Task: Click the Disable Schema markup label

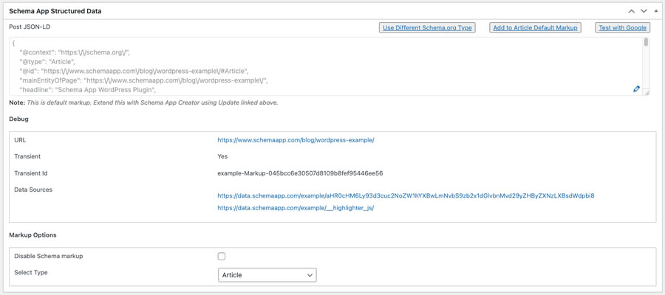Action: click(49, 256)
